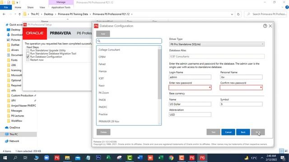
Task: Open Excel from the taskbar
Action: [161, 158]
